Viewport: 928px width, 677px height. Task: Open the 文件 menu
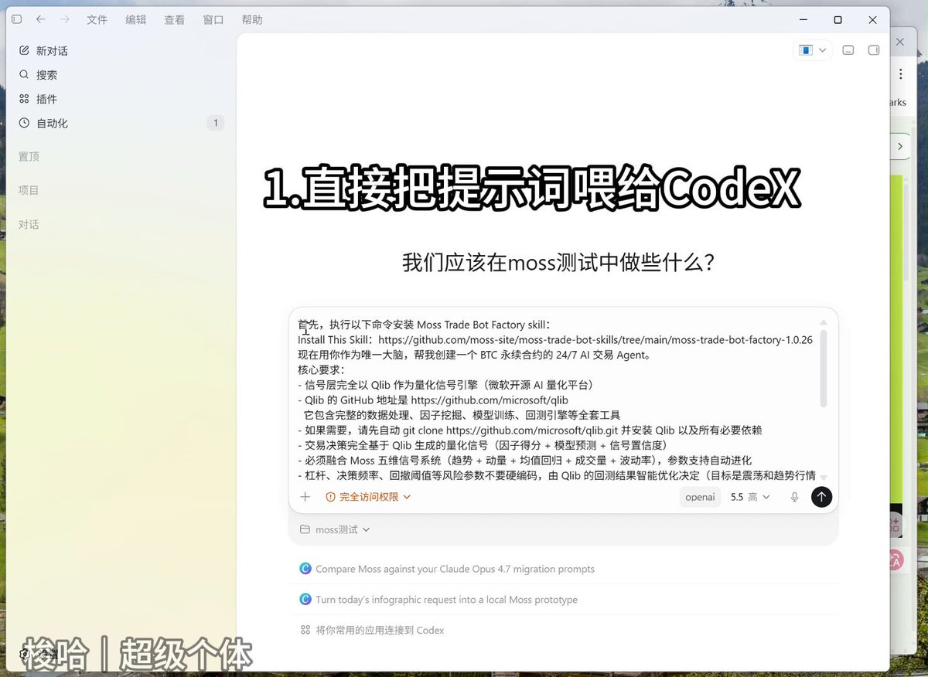point(97,19)
